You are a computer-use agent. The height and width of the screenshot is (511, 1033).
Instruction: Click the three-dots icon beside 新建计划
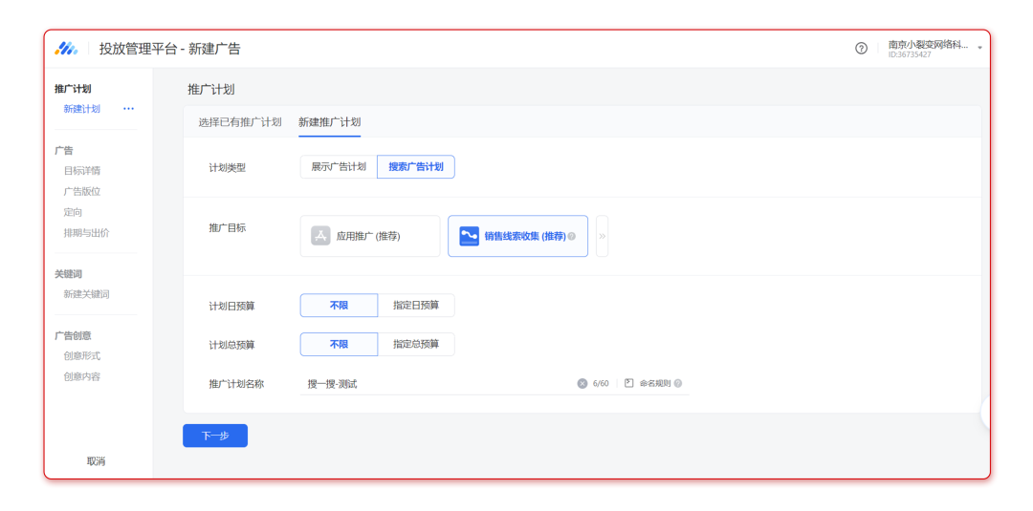128,109
